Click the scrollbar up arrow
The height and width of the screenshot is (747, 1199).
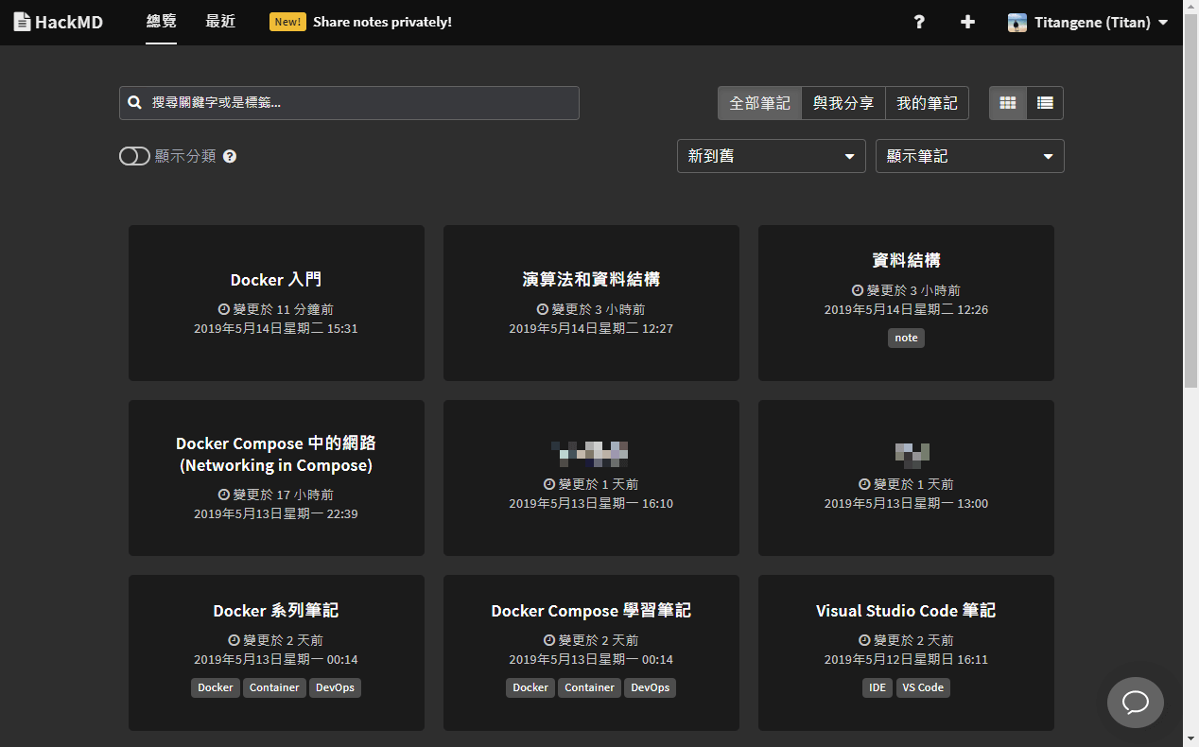click(1190, 8)
